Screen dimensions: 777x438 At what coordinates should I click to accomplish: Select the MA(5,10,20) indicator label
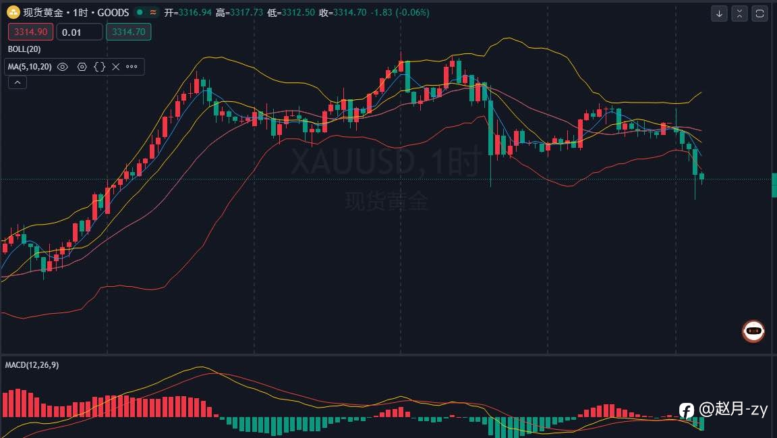30,66
